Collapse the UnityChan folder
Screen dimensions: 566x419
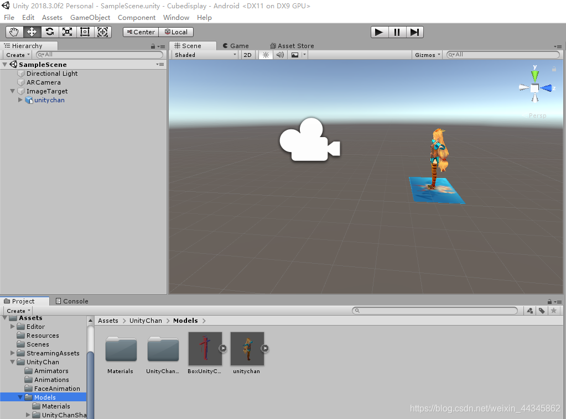pos(13,362)
